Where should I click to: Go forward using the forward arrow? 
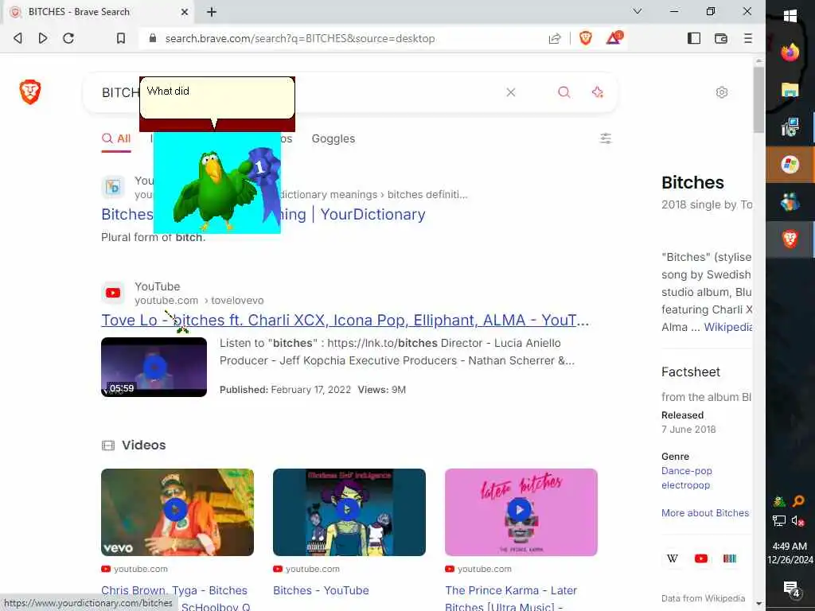pos(43,38)
